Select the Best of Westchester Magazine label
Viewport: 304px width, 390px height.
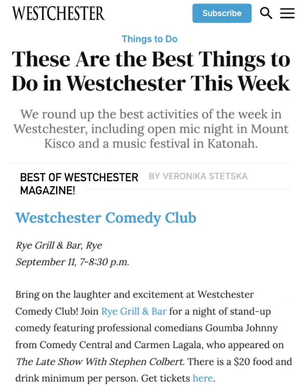pos(79,184)
